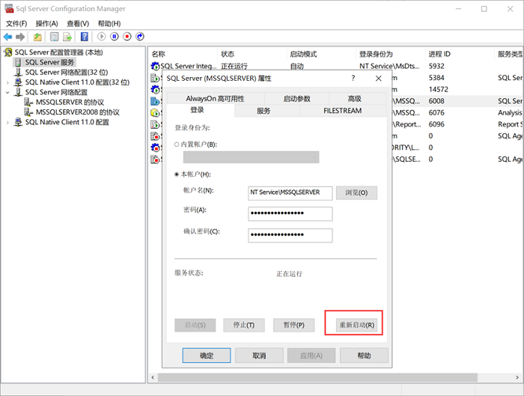
Task: Select MSSQLSERVER2008 的协议 tree item
Action: pyautogui.click(x=78, y=112)
